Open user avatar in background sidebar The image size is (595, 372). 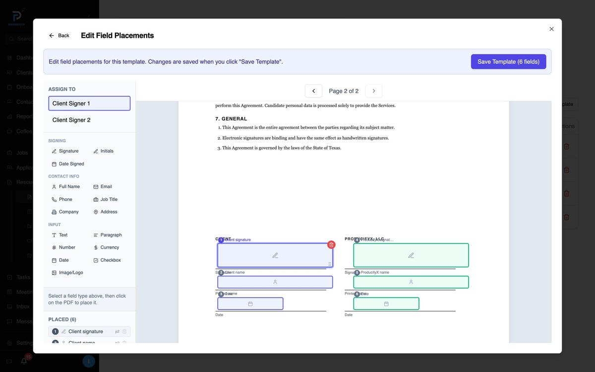click(x=89, y=361)
